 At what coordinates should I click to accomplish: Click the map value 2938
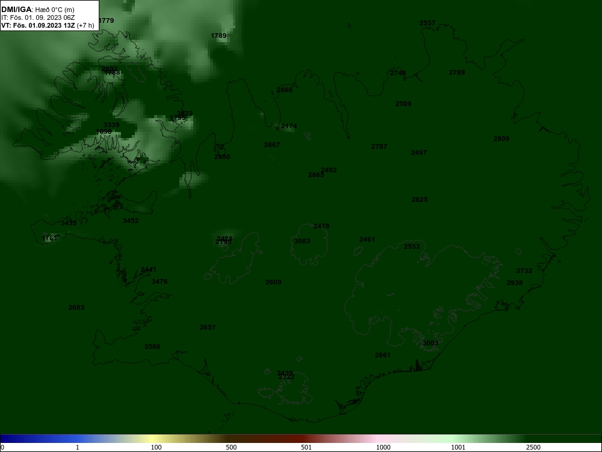(x=515, y=283)
